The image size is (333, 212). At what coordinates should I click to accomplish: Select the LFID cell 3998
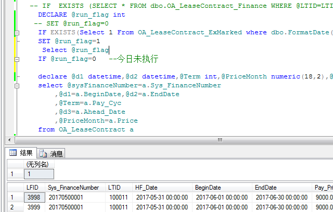(x=34, y=197)
